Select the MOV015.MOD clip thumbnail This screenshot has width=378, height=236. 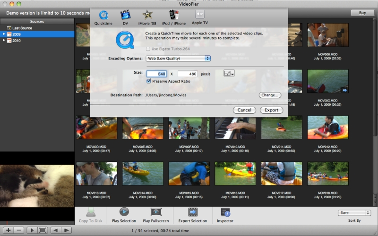[x=189, y=174]
